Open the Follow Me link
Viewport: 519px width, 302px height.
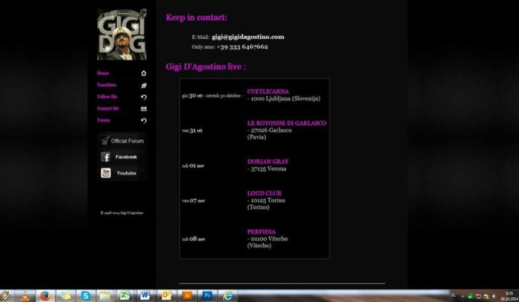107,97
